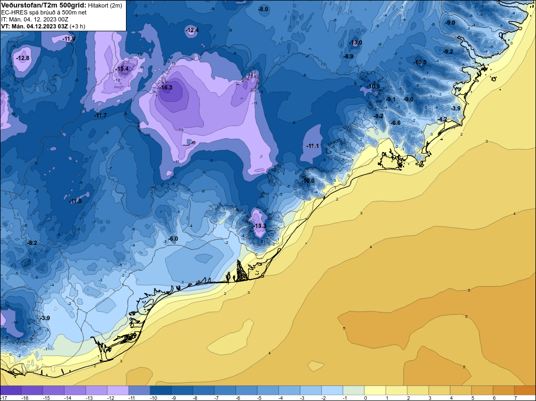The width and height of the screenshot is (536, 401).
Task: Click the -13.3 glacier temperature label
Action: pos(260,226)
